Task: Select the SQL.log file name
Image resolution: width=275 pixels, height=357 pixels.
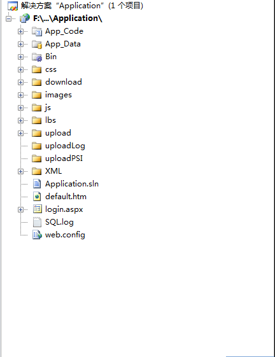Action: [59, 223]
